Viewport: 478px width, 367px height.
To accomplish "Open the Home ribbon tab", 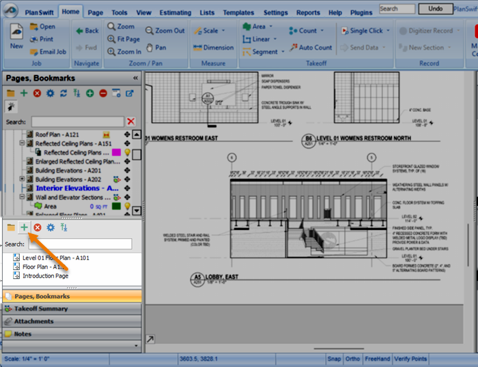I will pos(70,12).
